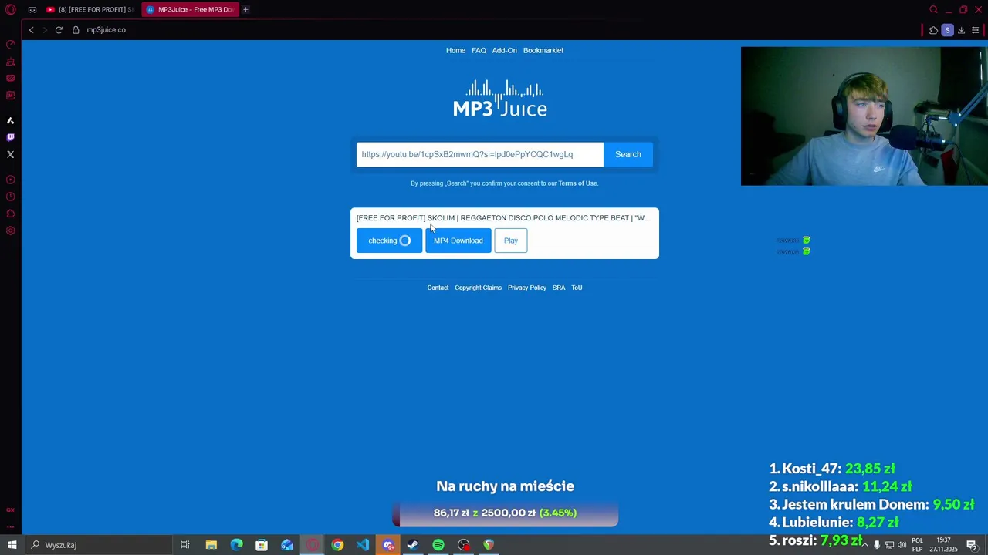Open Visual Studio Code from the taskbar
This screenshot has height=555, width=988.
363,545
